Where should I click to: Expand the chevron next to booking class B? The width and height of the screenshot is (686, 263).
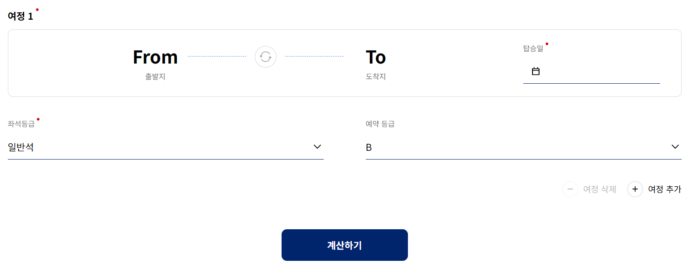click(x=676, y=146)
